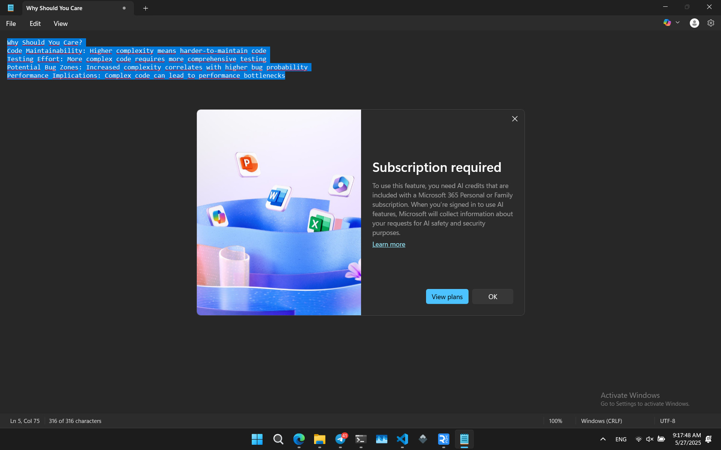
Task: Click OK in the subscription dialog
Action: point(493,296)
